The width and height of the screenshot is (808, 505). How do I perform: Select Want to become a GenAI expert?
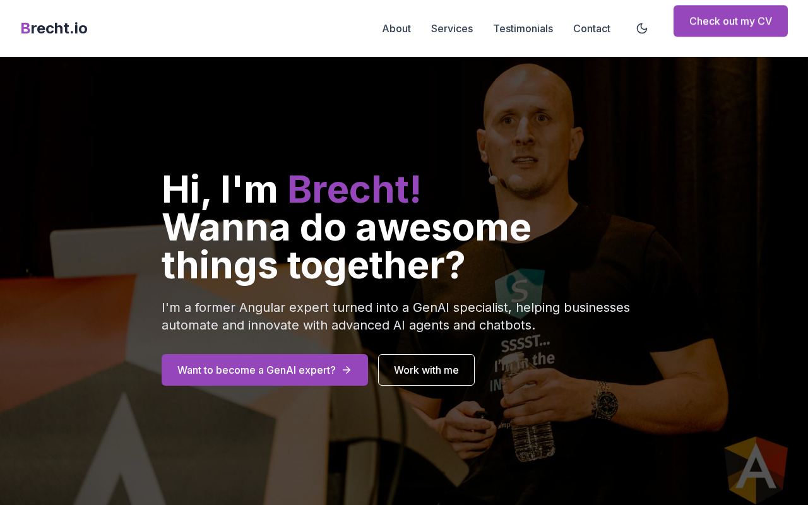(x=264, y=370)
